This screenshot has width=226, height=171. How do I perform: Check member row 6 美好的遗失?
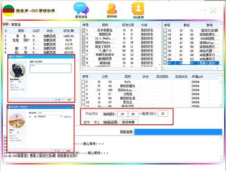[83, 86]
